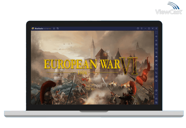Take a screenshot with the capture icon
The width and height of the screenshot is (186, 128).
(x=156, y=65)
